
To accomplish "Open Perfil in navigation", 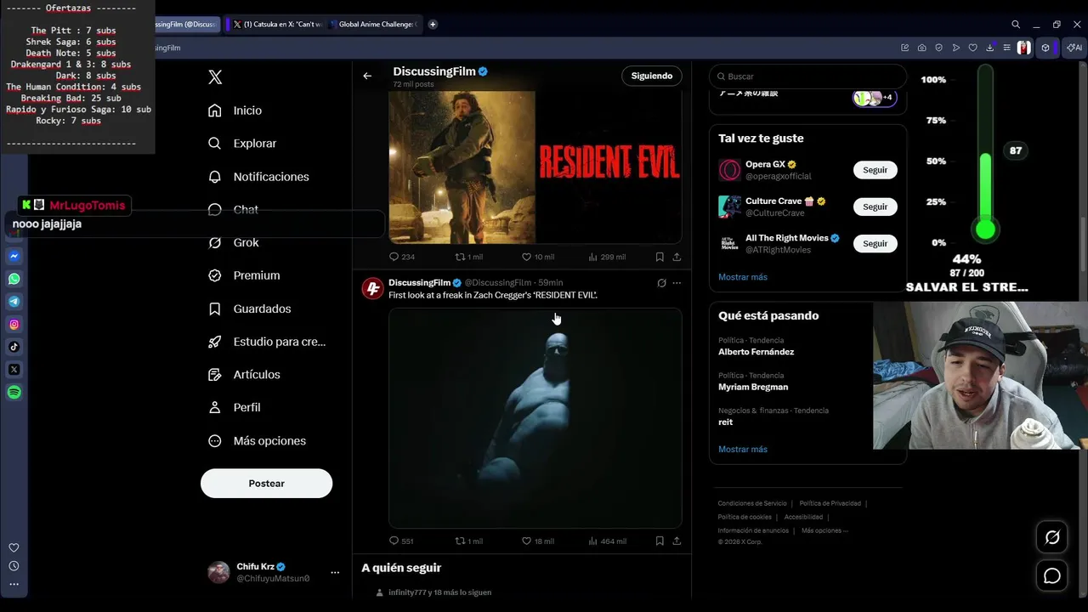I will (x=235, y=407).
